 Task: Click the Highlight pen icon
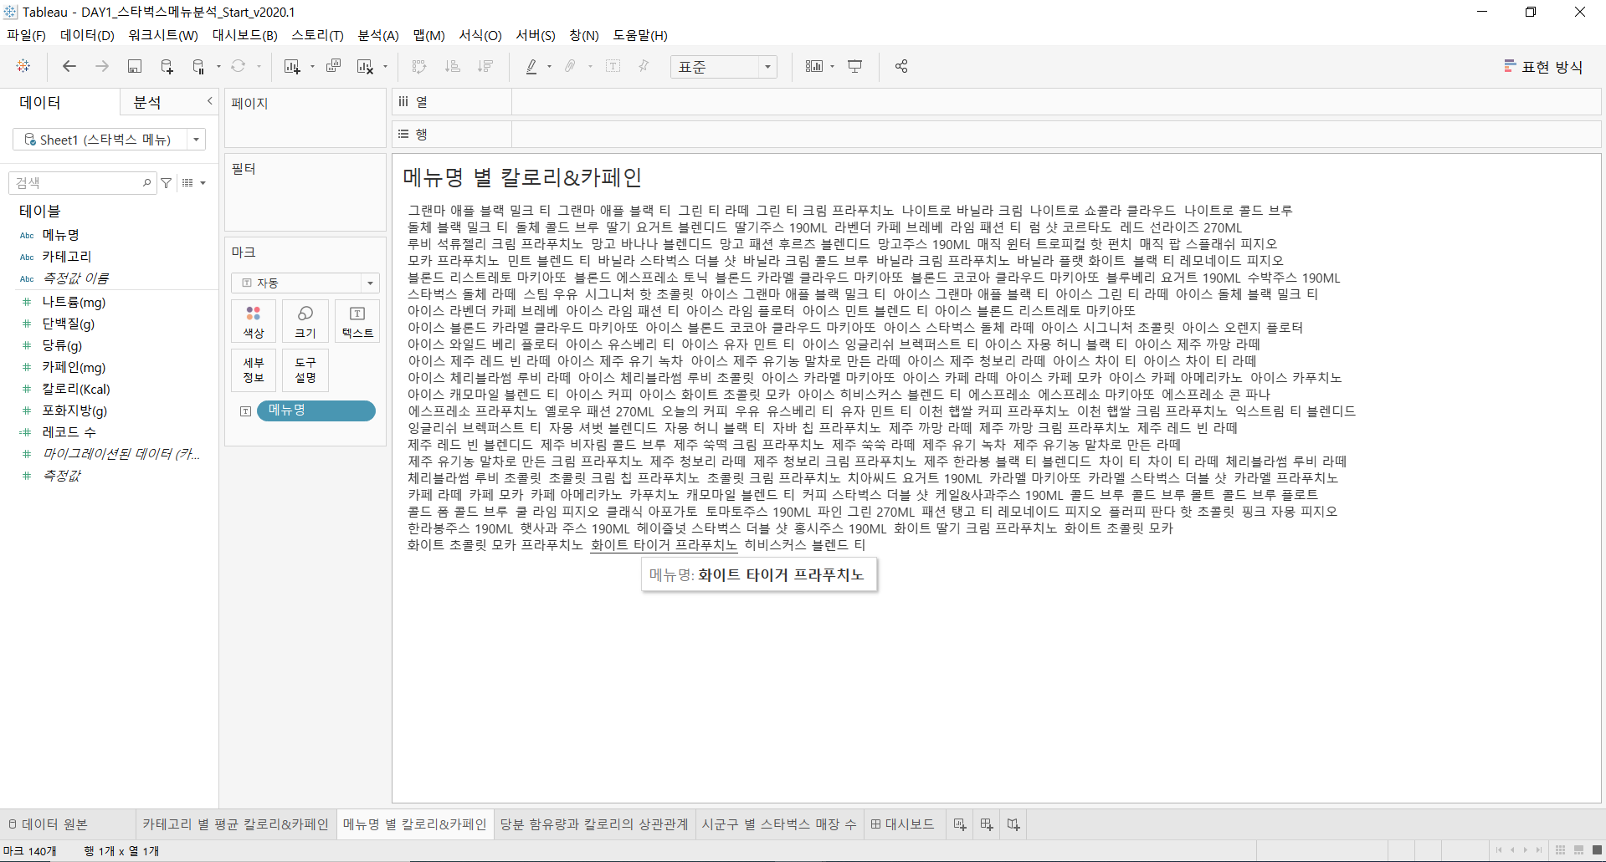tap(531, 66)
